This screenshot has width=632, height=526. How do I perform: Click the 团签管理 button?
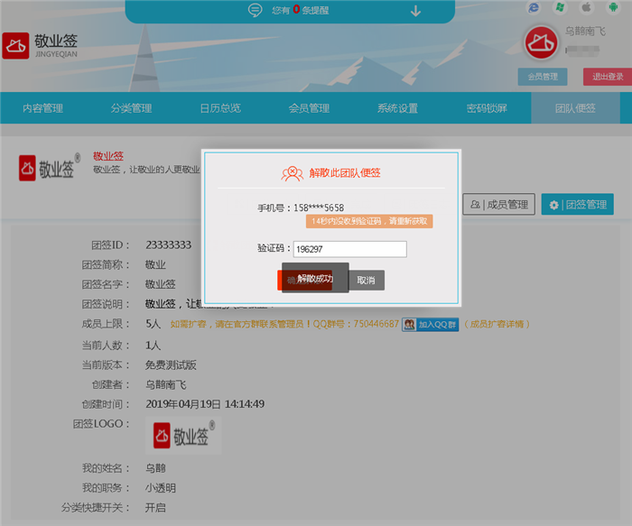[x=578, y=204]
